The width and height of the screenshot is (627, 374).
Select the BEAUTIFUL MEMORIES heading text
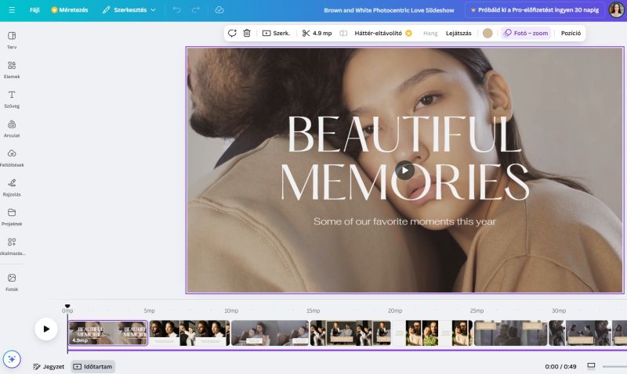[x=404, y=158]
